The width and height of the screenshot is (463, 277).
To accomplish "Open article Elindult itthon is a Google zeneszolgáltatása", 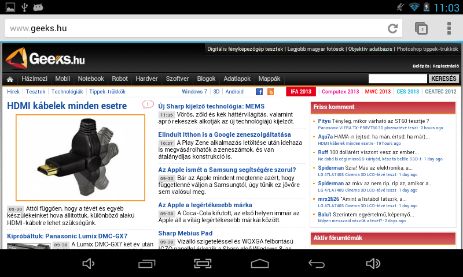I will pos(225,134).
